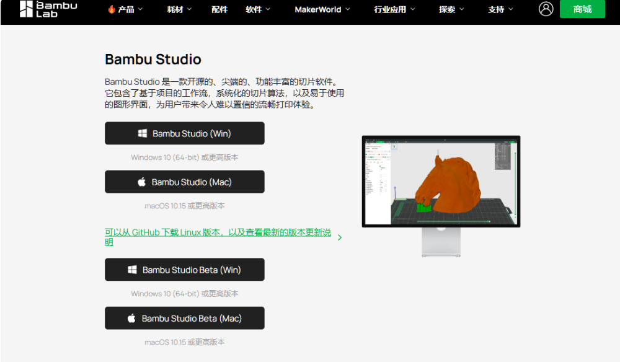Click the Windows requirement note under Beta (Win)
This screenshot has height=362, width=620.
pyautogui.click(x=185, y=294)
